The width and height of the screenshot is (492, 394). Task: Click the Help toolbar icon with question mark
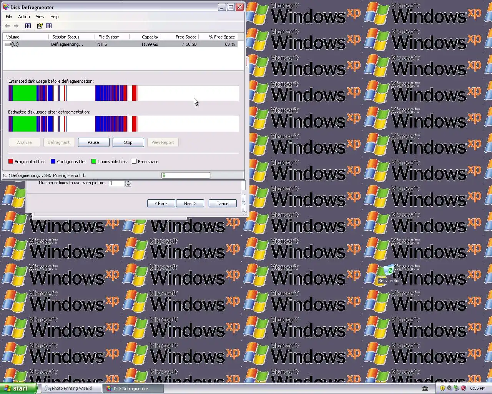point(40,26)
